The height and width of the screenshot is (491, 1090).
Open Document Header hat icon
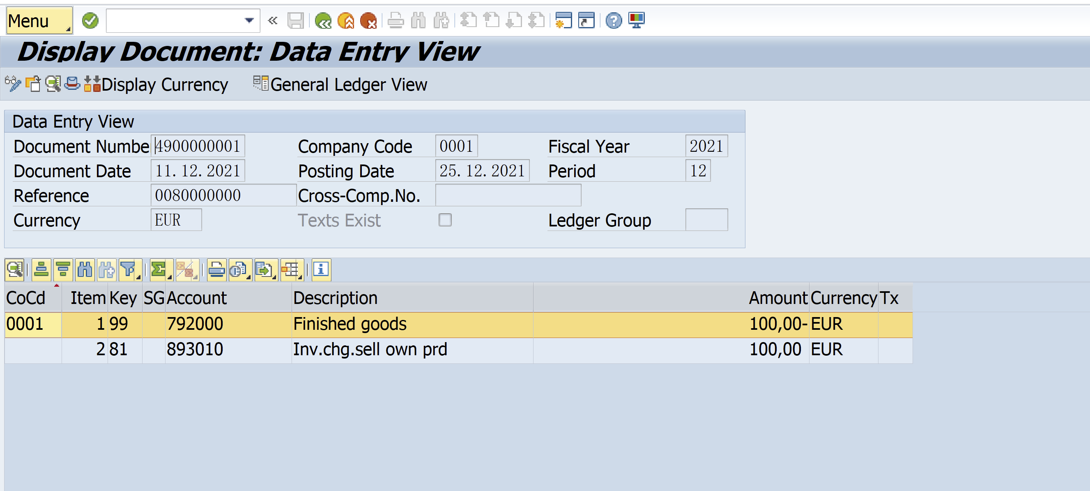click(72, 84)
